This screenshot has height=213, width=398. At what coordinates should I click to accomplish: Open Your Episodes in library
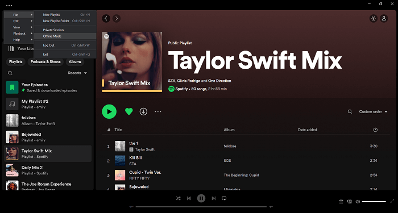[48, 87]
